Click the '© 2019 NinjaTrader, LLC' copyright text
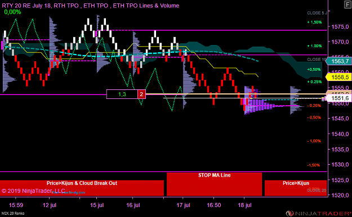Viewport: 352px width, 217px height. click(x=33, y=191)
